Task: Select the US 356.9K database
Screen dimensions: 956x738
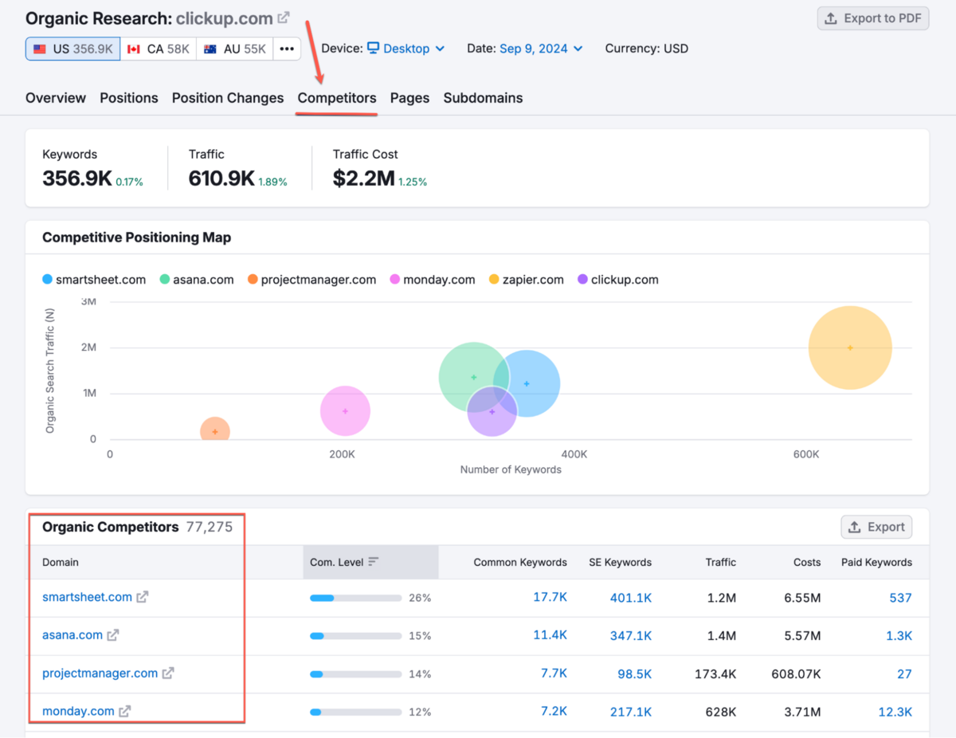Action: (x=72, y=49)
